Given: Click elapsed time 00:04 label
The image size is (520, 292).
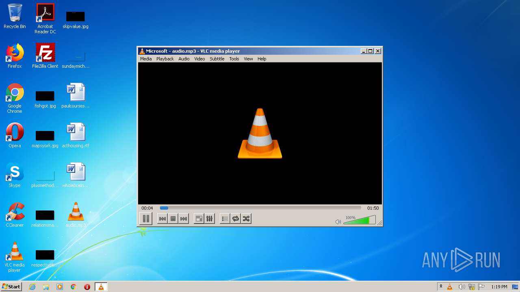Looking at the screenshot, I should 147,208.
